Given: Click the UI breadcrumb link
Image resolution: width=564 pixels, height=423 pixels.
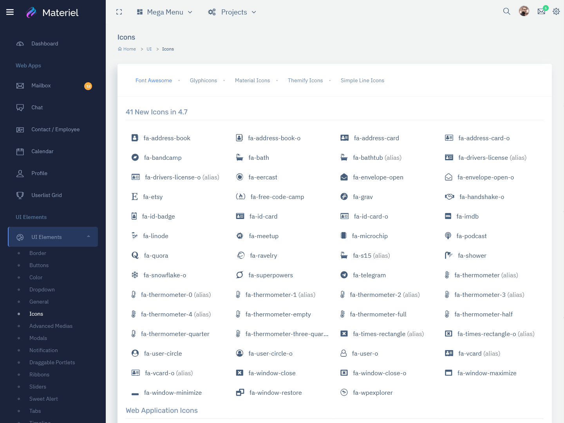Looking at the screenshot, I should [149, 49].
